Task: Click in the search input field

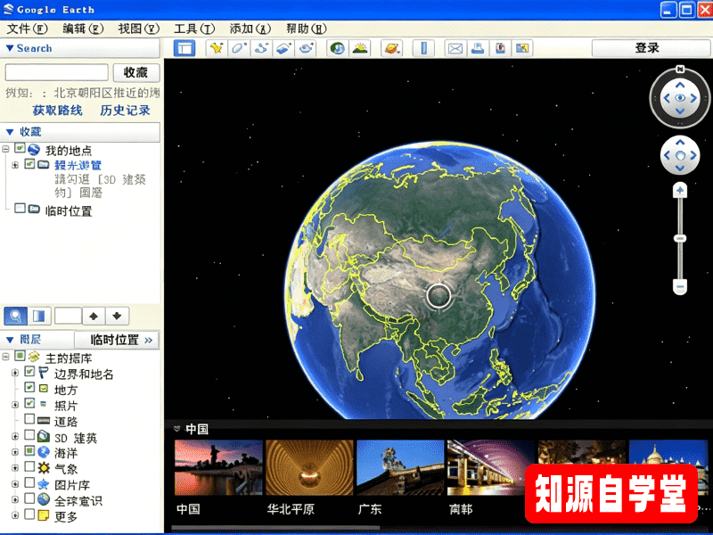Action: click(57, 72)
